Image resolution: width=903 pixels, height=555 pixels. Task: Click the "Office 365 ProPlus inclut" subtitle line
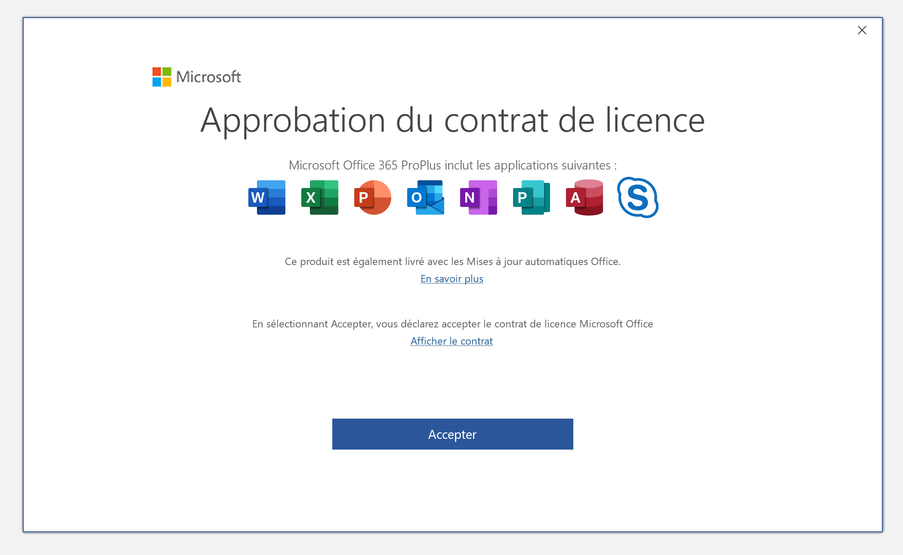click(452, 165)
